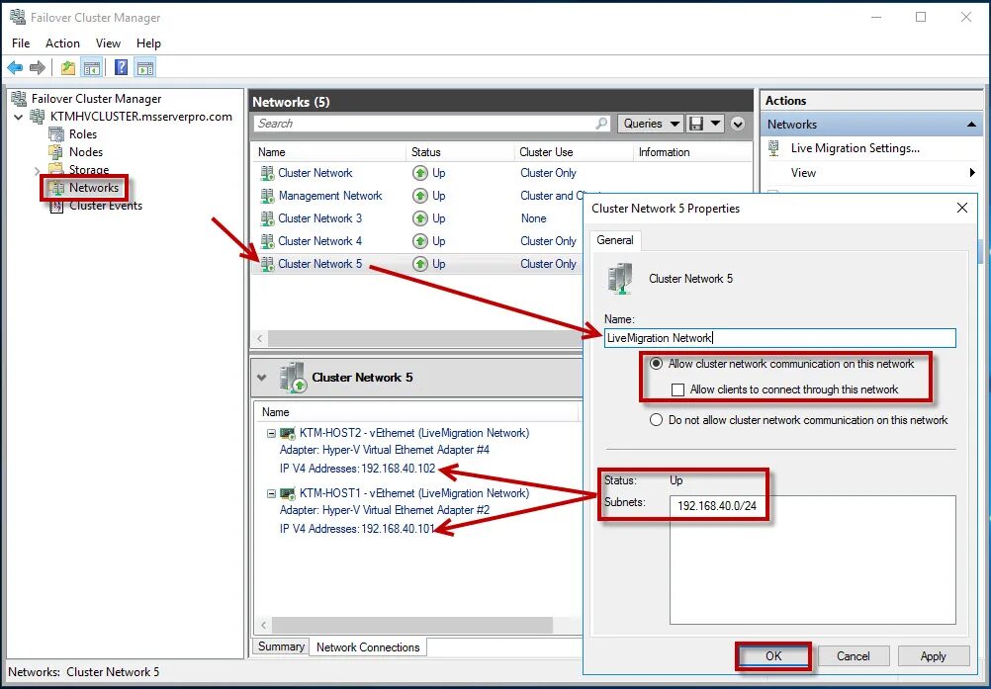Expand the Storage tree node
Screen dimensions: 991x689
click(37, 170)
